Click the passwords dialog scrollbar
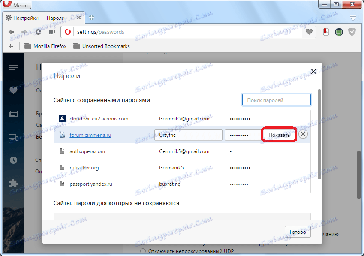The image size is (364, 256). 319,134
